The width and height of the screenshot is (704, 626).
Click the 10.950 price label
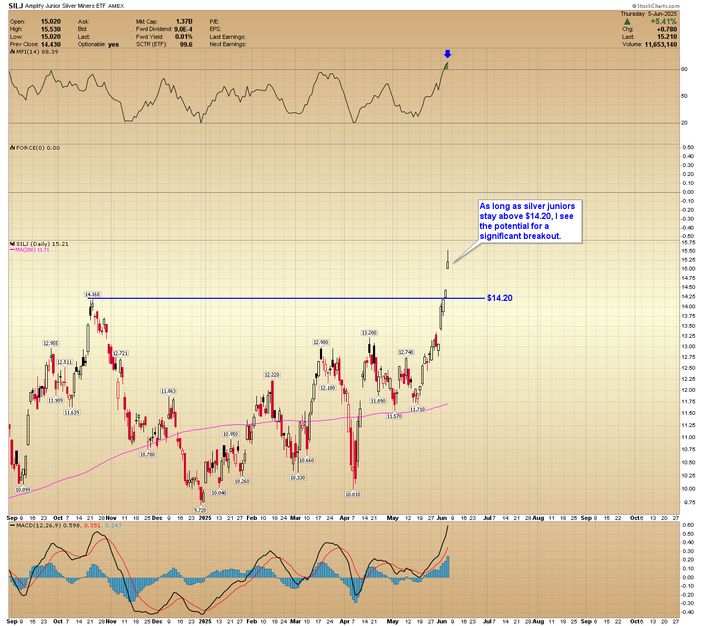[230, 434]
